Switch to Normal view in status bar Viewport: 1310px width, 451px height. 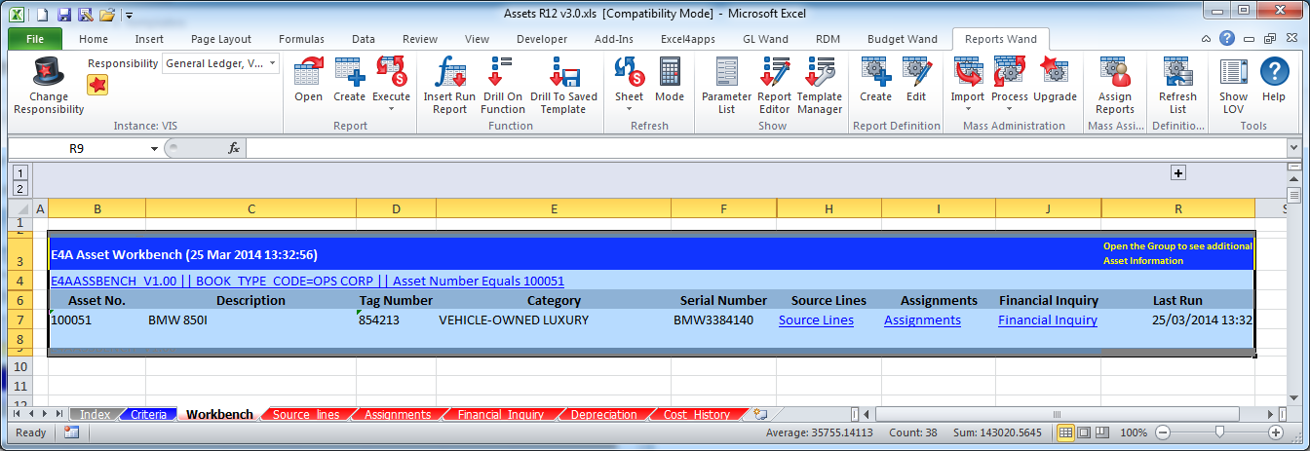point(1065,432)
